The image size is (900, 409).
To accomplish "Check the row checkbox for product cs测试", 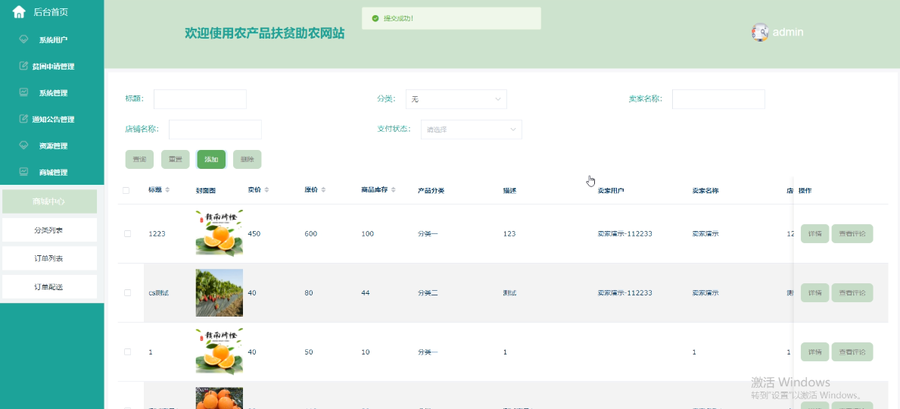I will click(127, 293).
